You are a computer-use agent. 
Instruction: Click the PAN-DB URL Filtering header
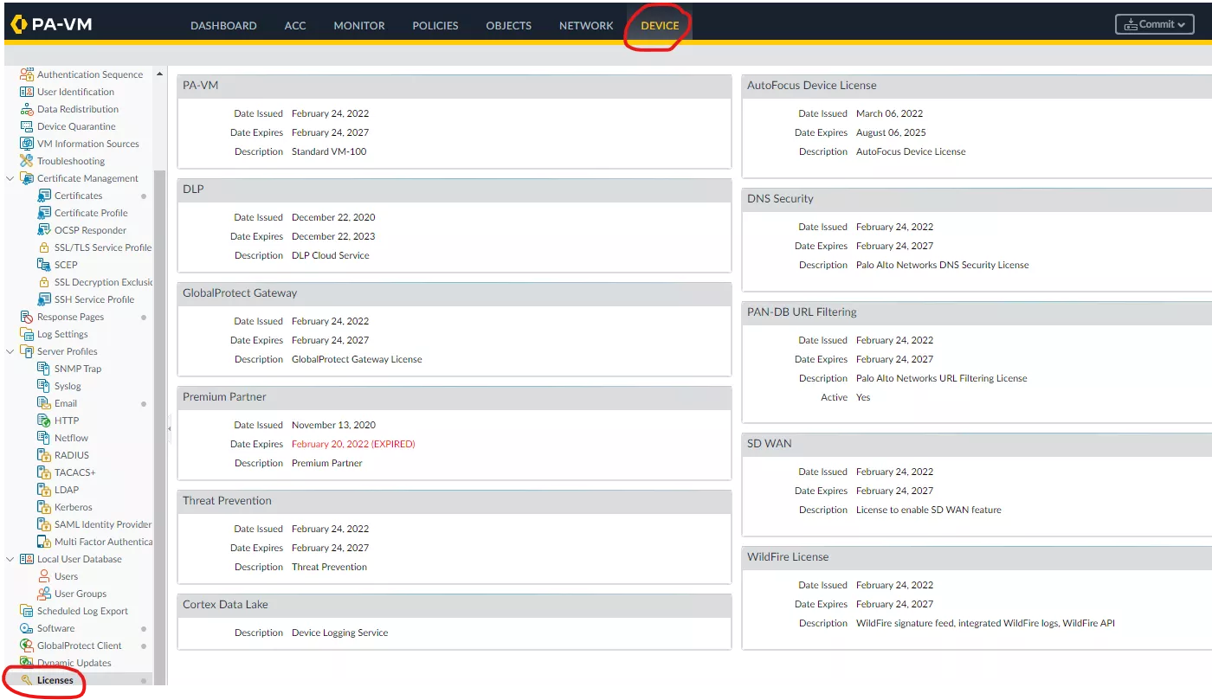tap(977, 312)
